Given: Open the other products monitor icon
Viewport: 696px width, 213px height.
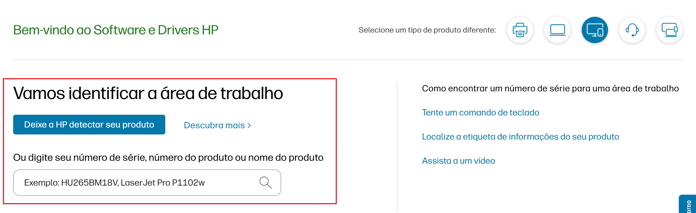Looking at the screenshot, I should (x=670, y=30).
